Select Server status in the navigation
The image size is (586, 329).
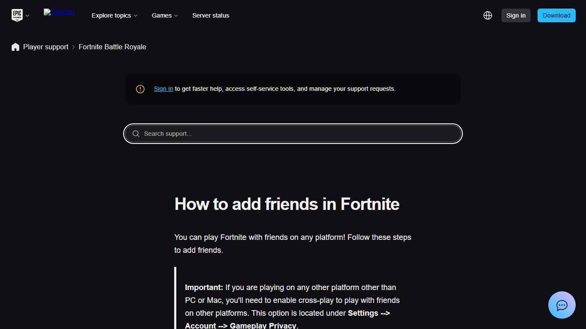pyautogui.click(x=211, y=15)
